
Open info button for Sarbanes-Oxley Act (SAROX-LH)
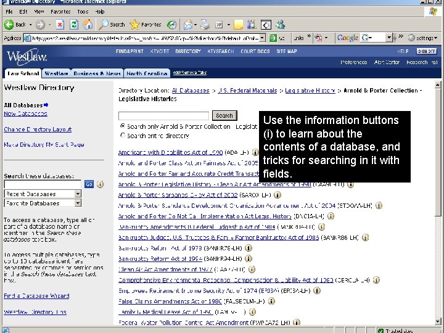click(277, 195)
